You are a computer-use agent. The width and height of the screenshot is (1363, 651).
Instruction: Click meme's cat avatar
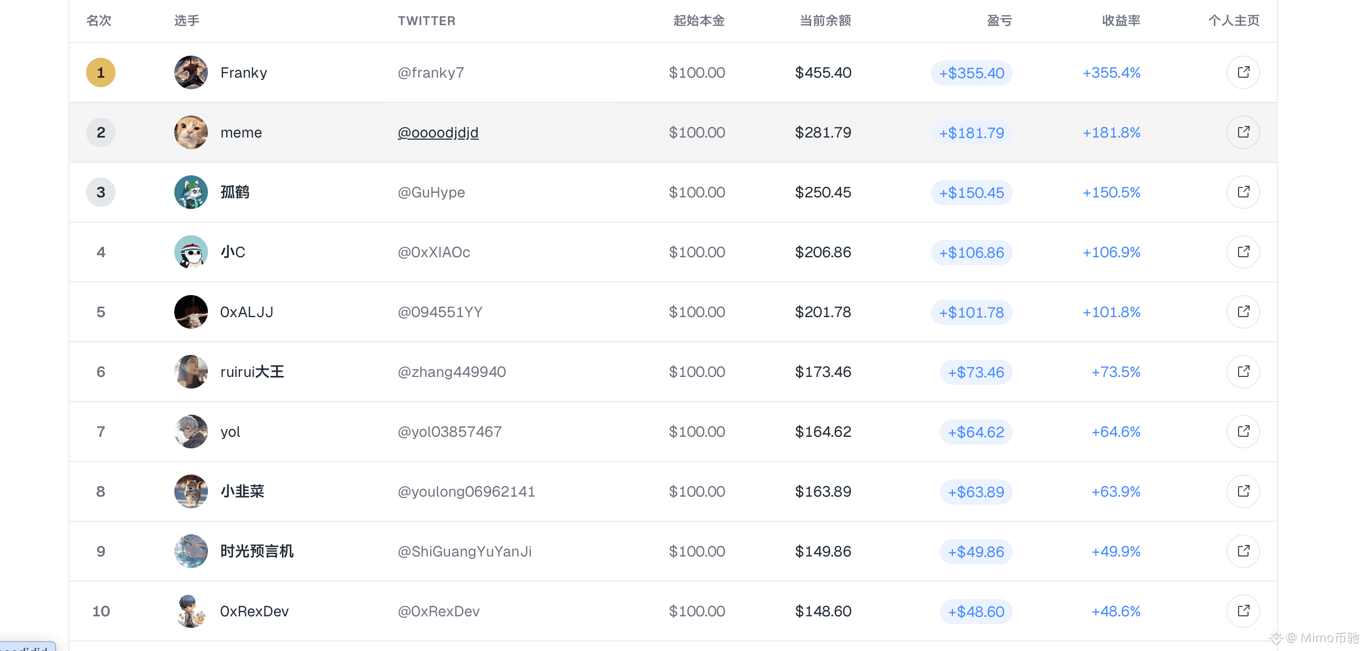pyautogui.click(x=191, y=132)
